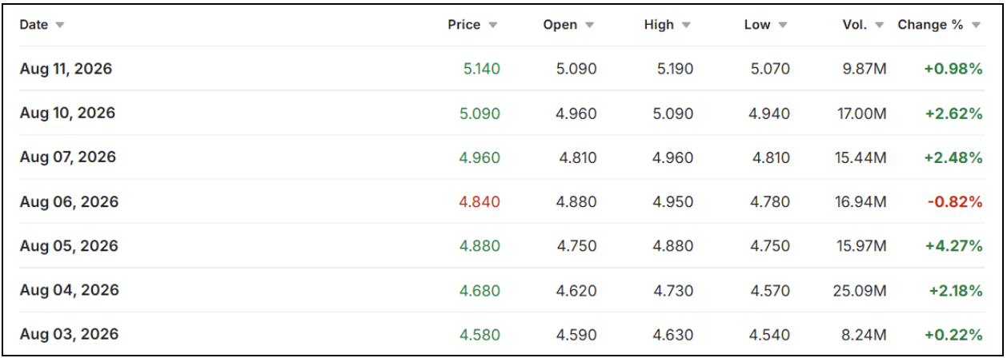
Task: Click the +4.27% change value
Action: click(x=953, y=246)
